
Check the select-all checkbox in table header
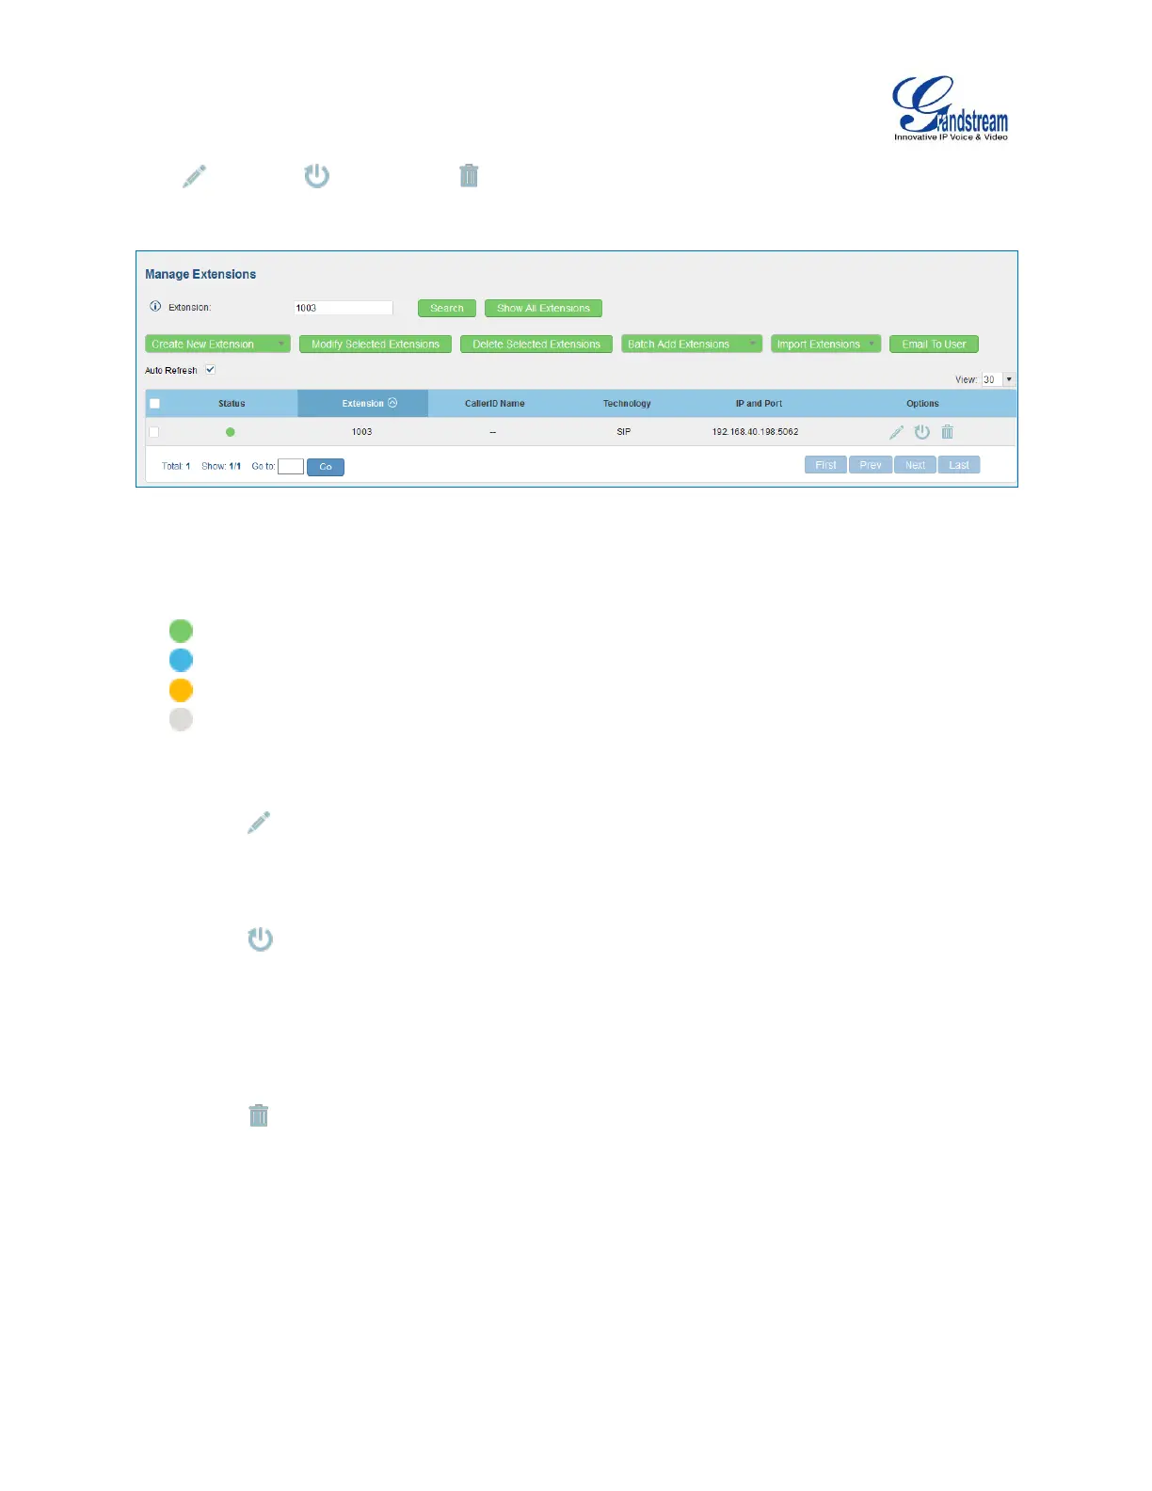tap(154, 404)
